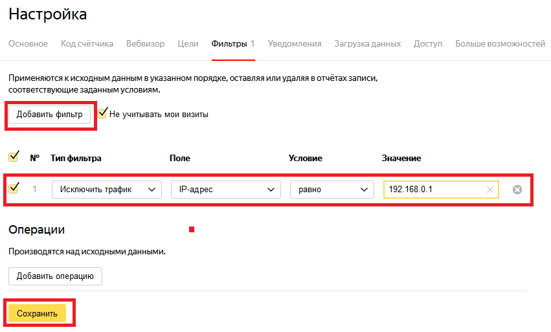Select the 'Цели' tab

tap(188, 44)
